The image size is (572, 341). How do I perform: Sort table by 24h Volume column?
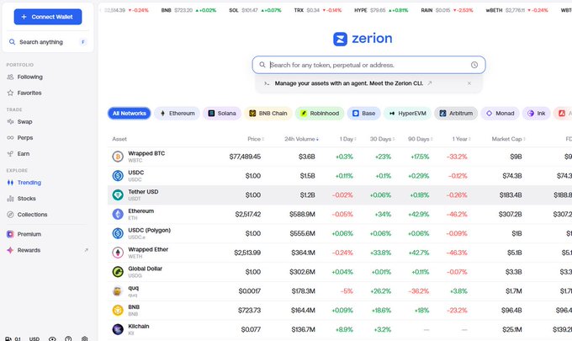click(301, 139)
